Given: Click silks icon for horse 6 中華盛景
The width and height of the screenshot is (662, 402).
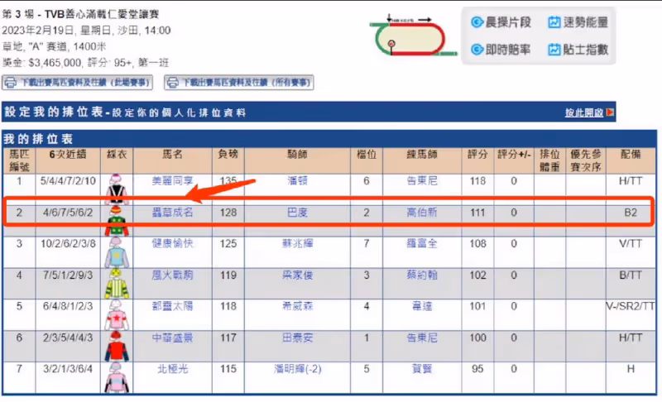Looking at the screenshot, I should pos(117,346).
